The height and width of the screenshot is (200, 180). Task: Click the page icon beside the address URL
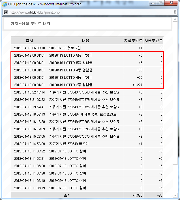coord(6,12)
